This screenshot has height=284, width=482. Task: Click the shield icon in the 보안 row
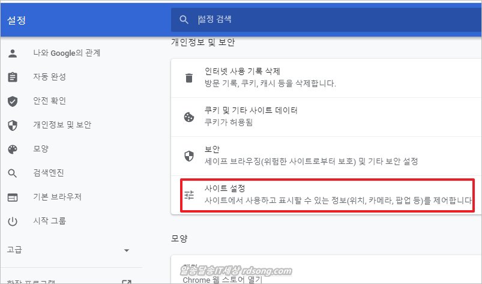(189, 156)
